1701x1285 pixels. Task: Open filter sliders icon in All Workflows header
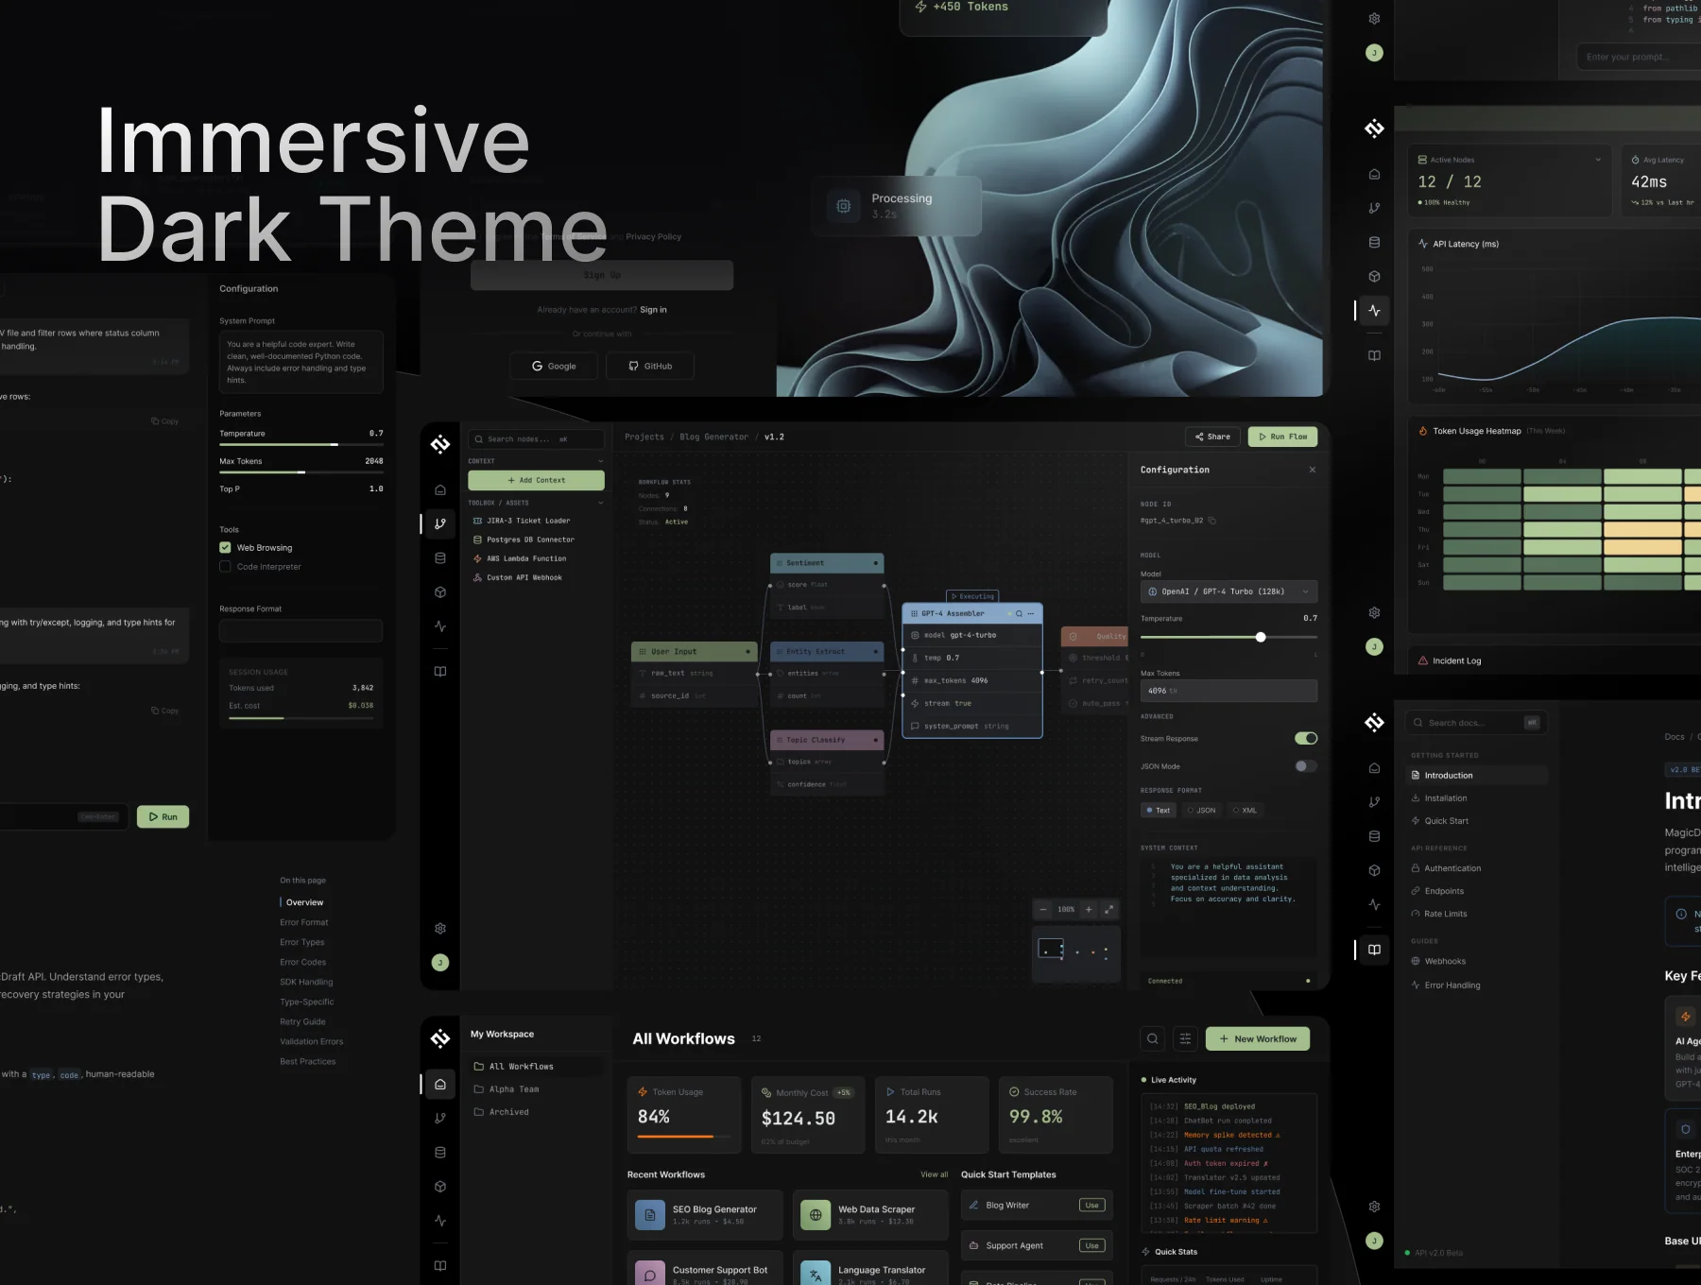[1185, 1039]
